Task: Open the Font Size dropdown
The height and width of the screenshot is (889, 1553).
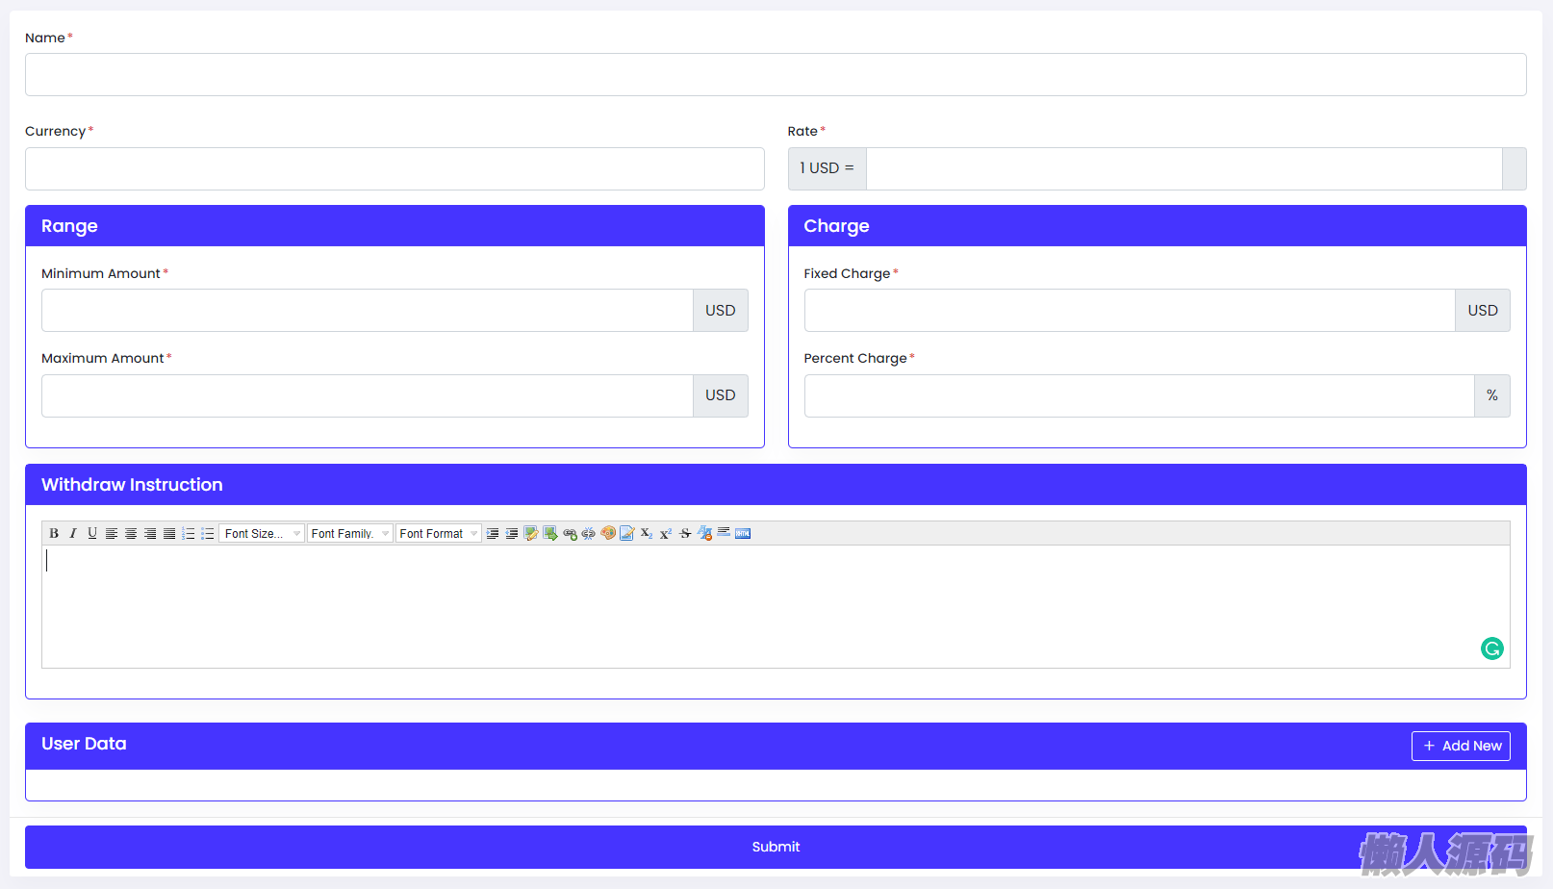Action: [262, 533]
